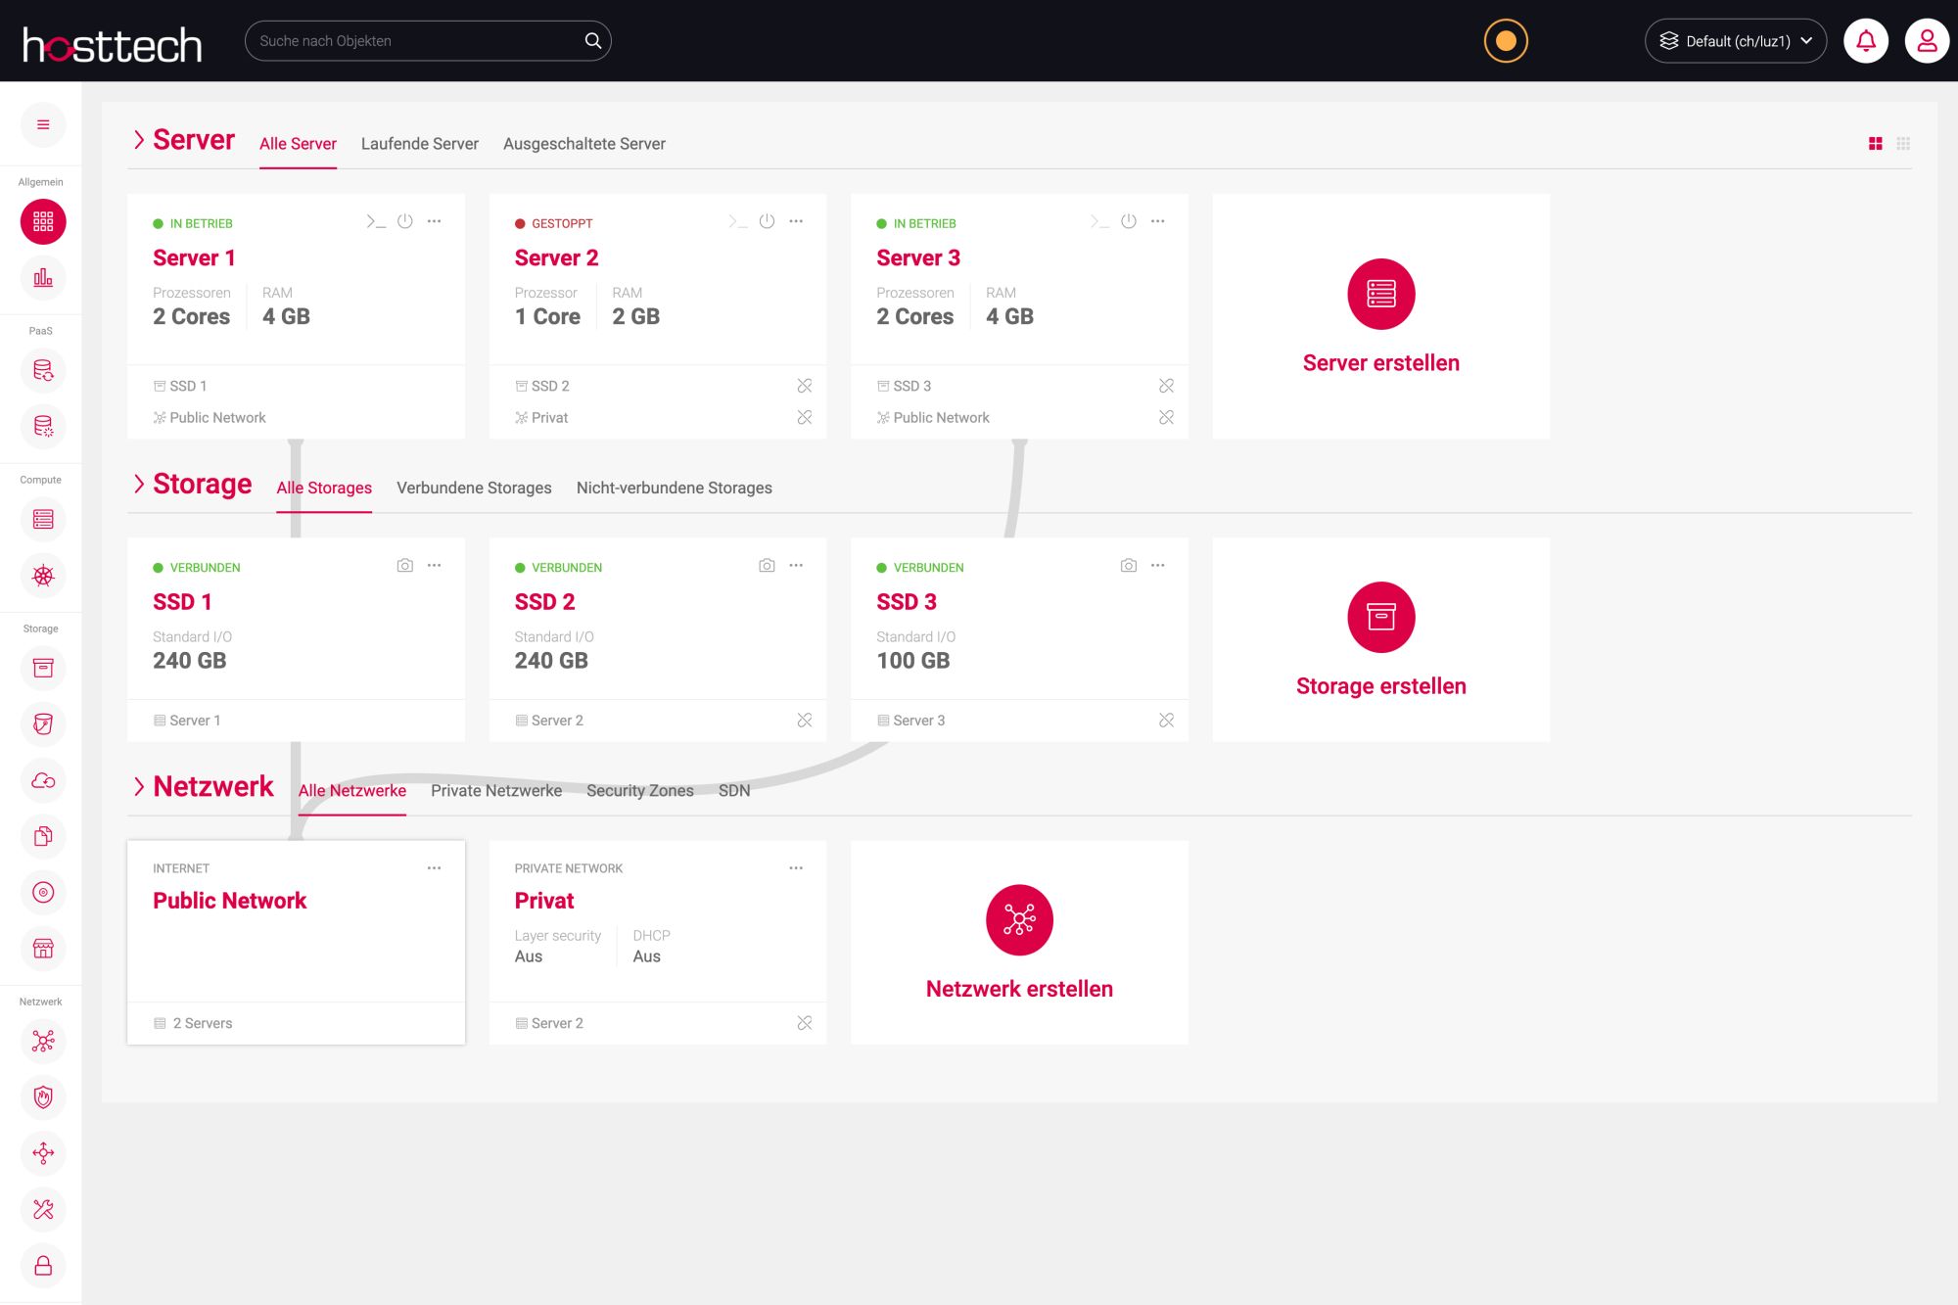This screenshot has height=1305, width=1958.
Task: Collapse the Server section chevron
Action: (x=139, y=140)
